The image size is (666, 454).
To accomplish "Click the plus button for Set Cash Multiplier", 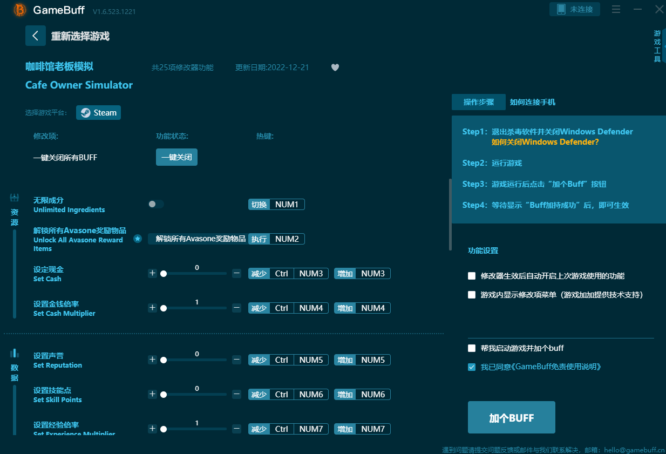I will coord(152,308).
